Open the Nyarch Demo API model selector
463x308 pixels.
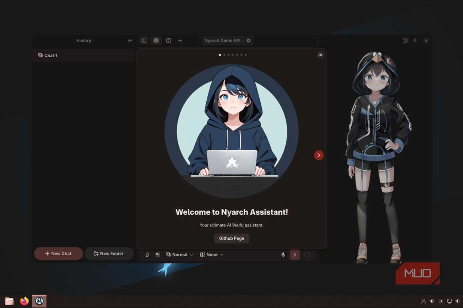(222, 41)
